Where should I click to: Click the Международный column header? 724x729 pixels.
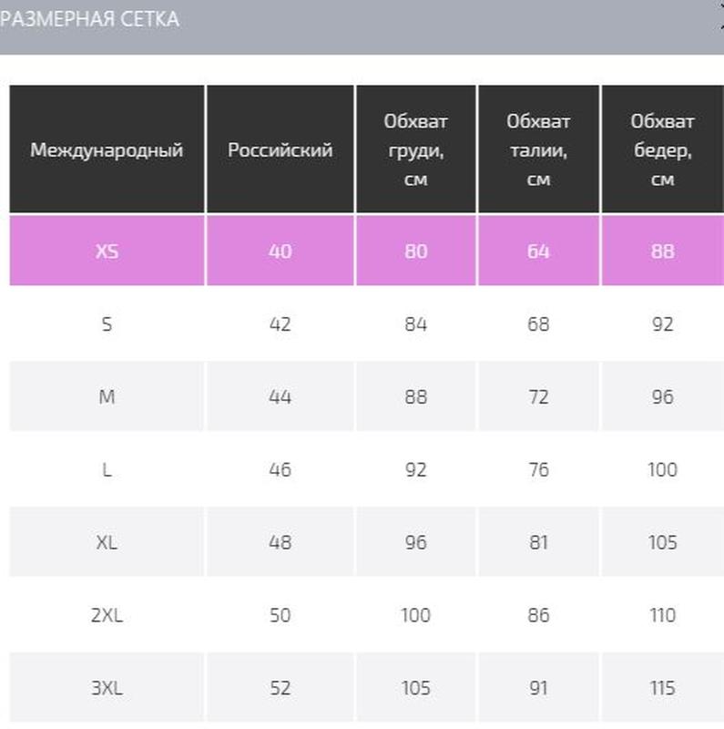pyautogui.click(x=107, y=149)
